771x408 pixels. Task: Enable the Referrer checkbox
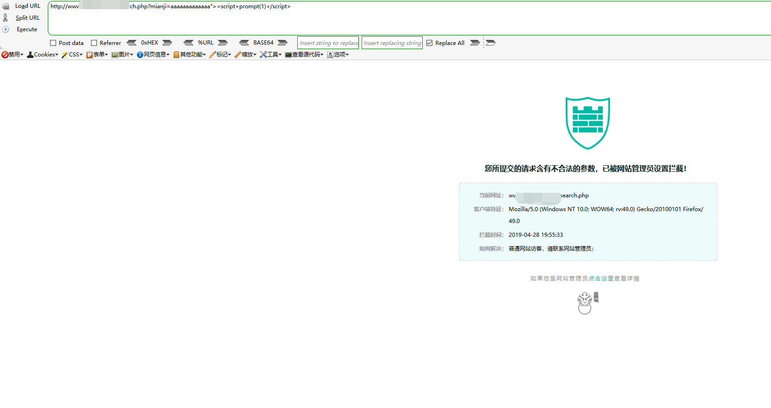94,43
